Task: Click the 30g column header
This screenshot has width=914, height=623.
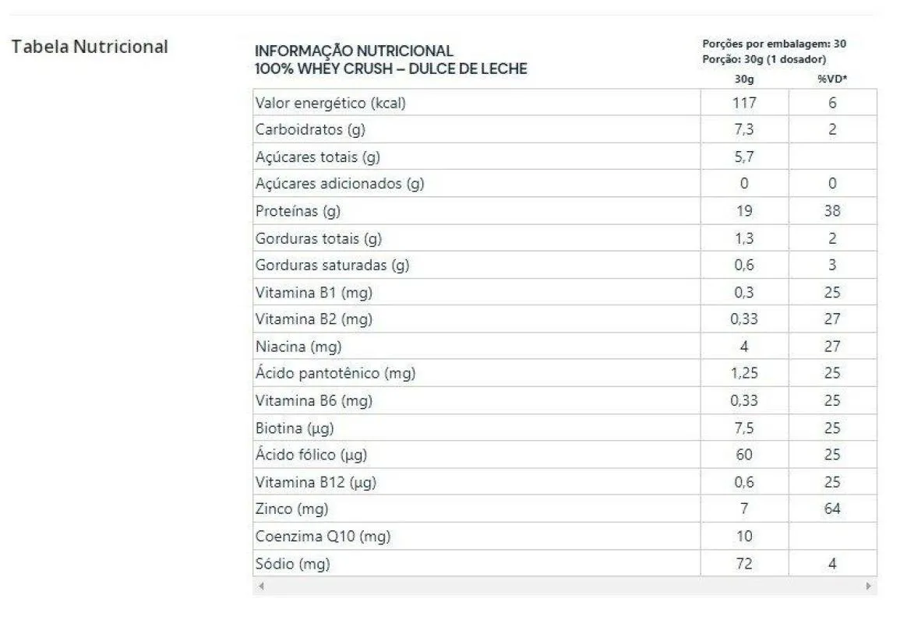Action: (x=744, y=79)
